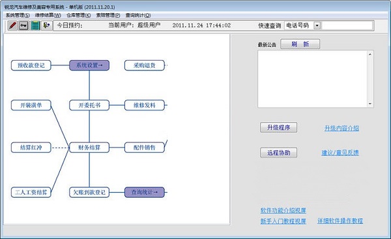
Task: Click the 升级程序 button
Action: click(x=278, y=127)
